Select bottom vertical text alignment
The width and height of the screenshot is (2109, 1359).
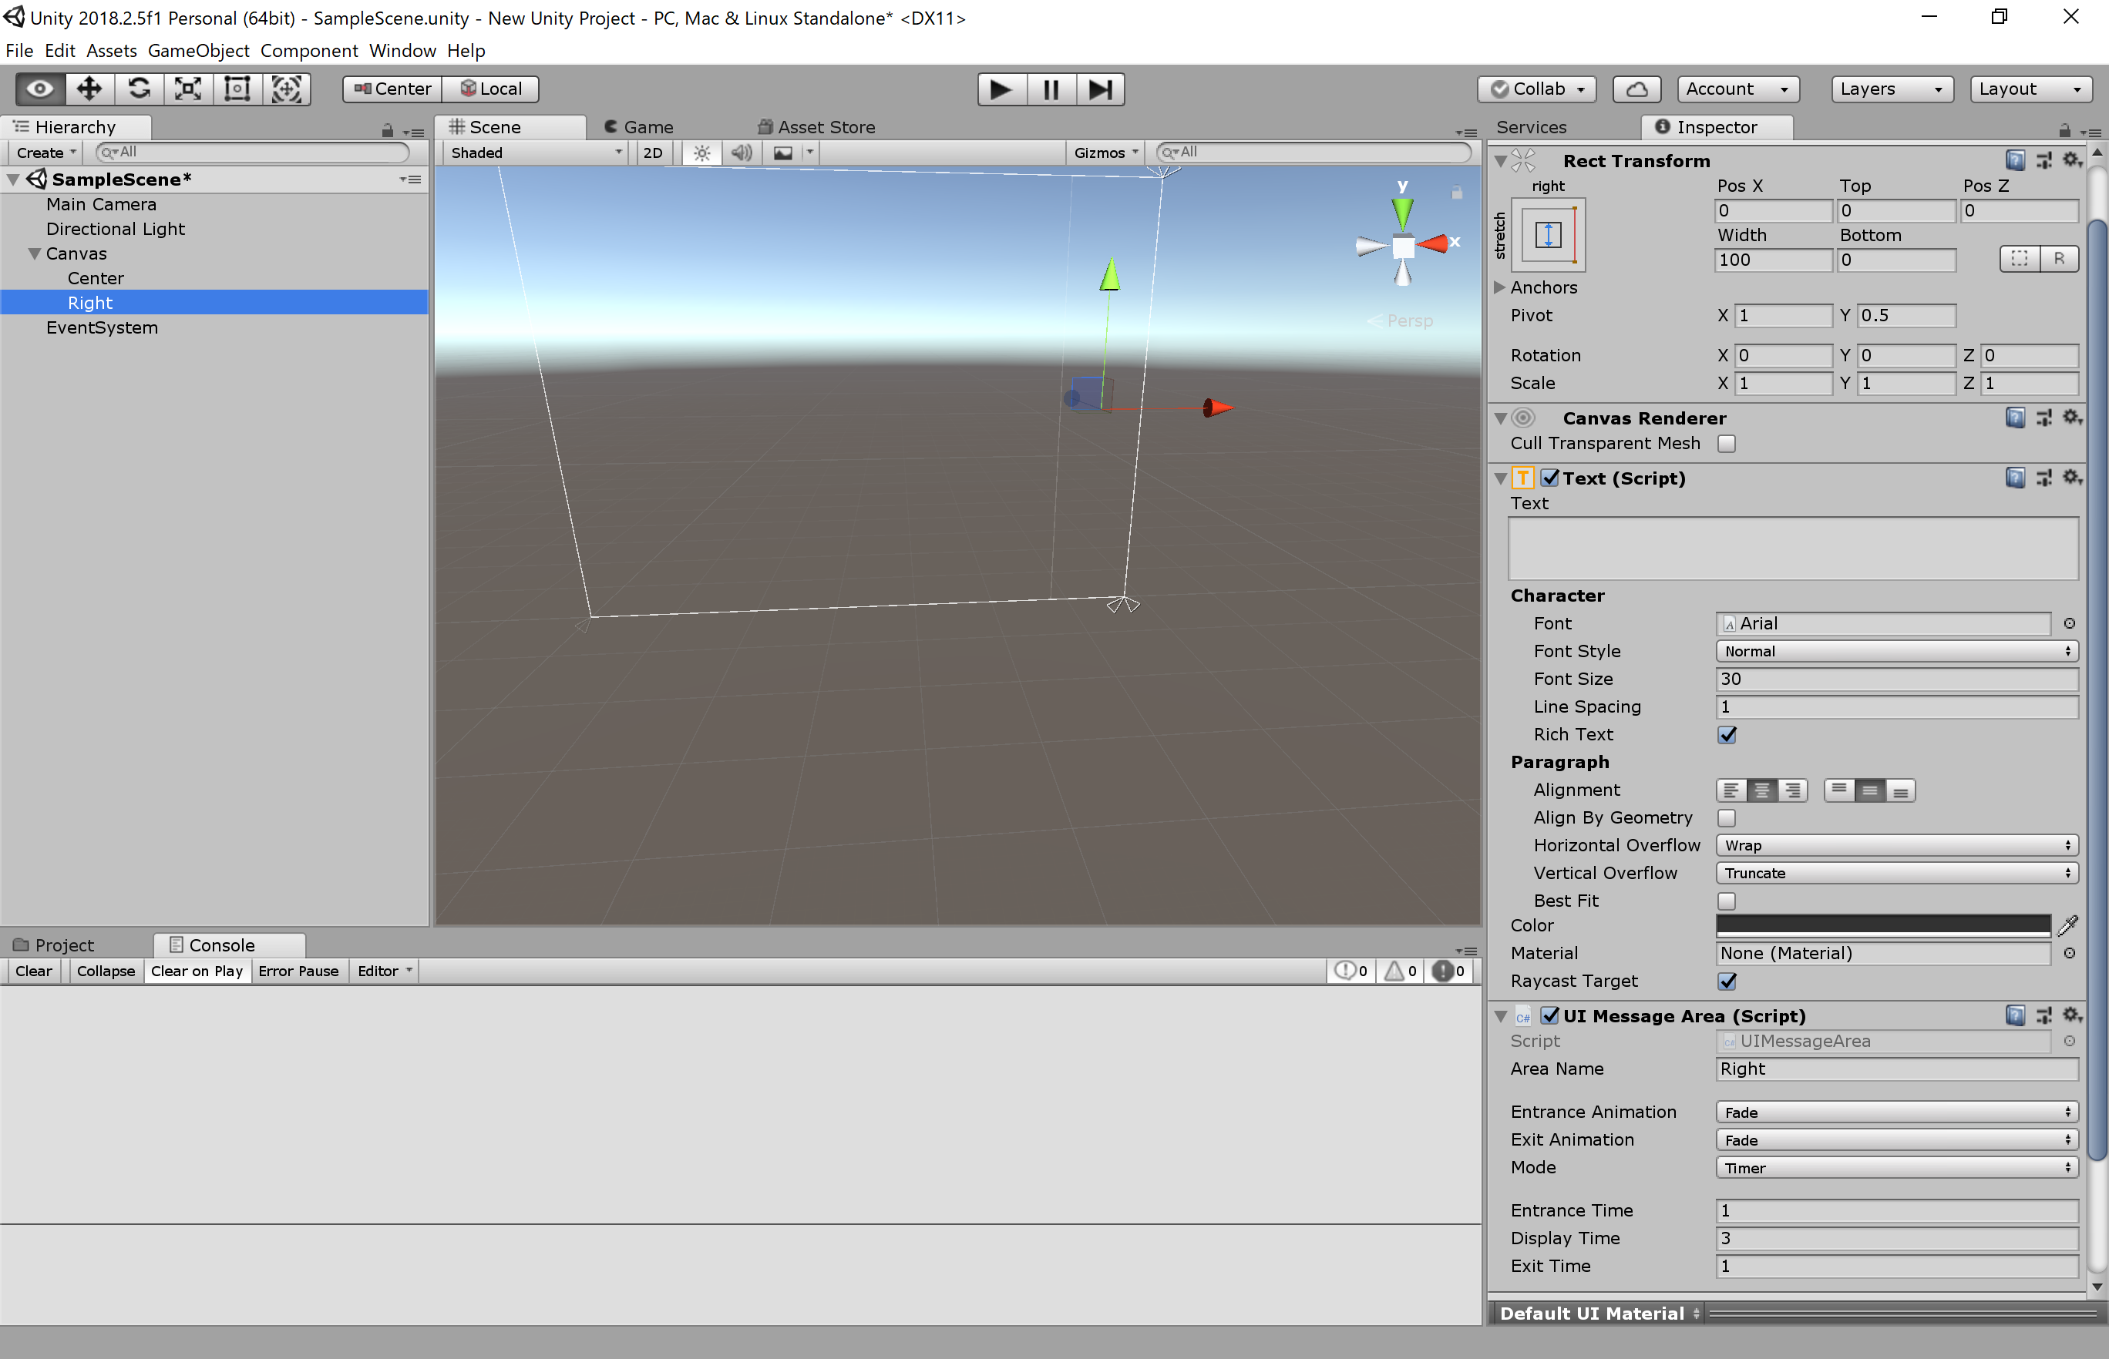[1900, 790]
